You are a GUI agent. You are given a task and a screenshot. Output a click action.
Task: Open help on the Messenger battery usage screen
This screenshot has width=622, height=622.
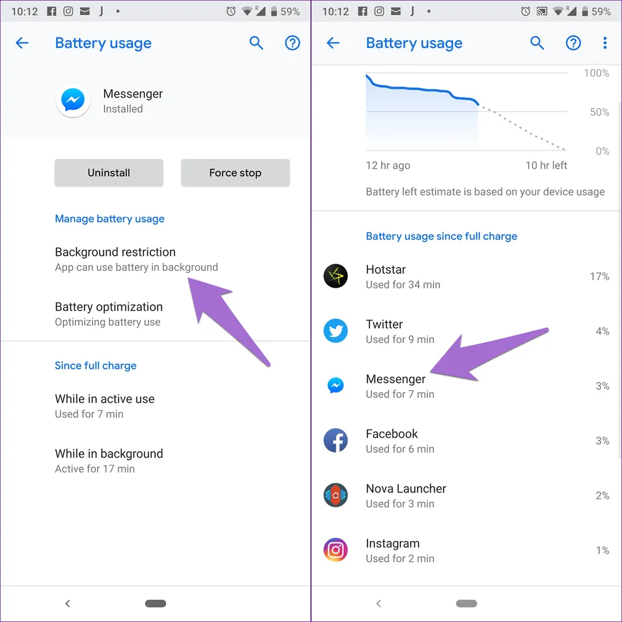click(292, 43)
